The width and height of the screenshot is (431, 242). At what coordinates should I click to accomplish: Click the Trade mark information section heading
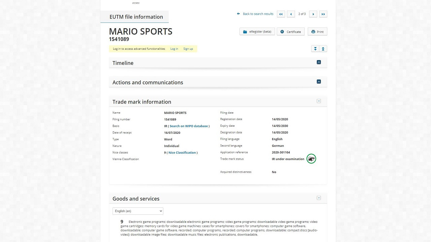point(142,102)
